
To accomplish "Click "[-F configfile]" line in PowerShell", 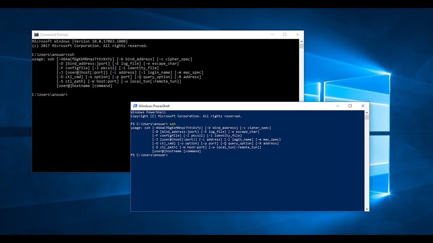I will 197,136.
